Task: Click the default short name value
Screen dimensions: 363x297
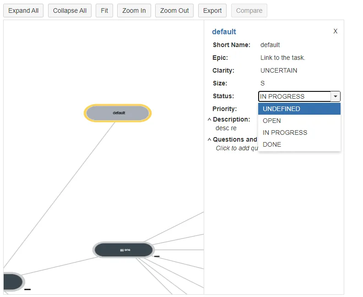Action: click(270, 45)
